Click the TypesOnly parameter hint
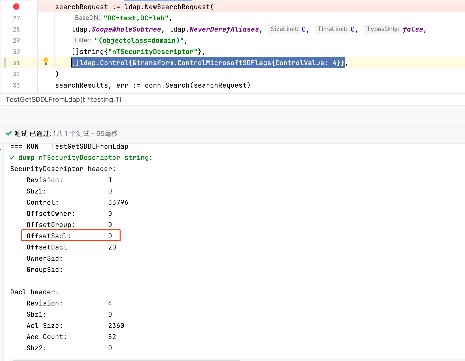Screen dimensions: 465x361 [383, 29]
